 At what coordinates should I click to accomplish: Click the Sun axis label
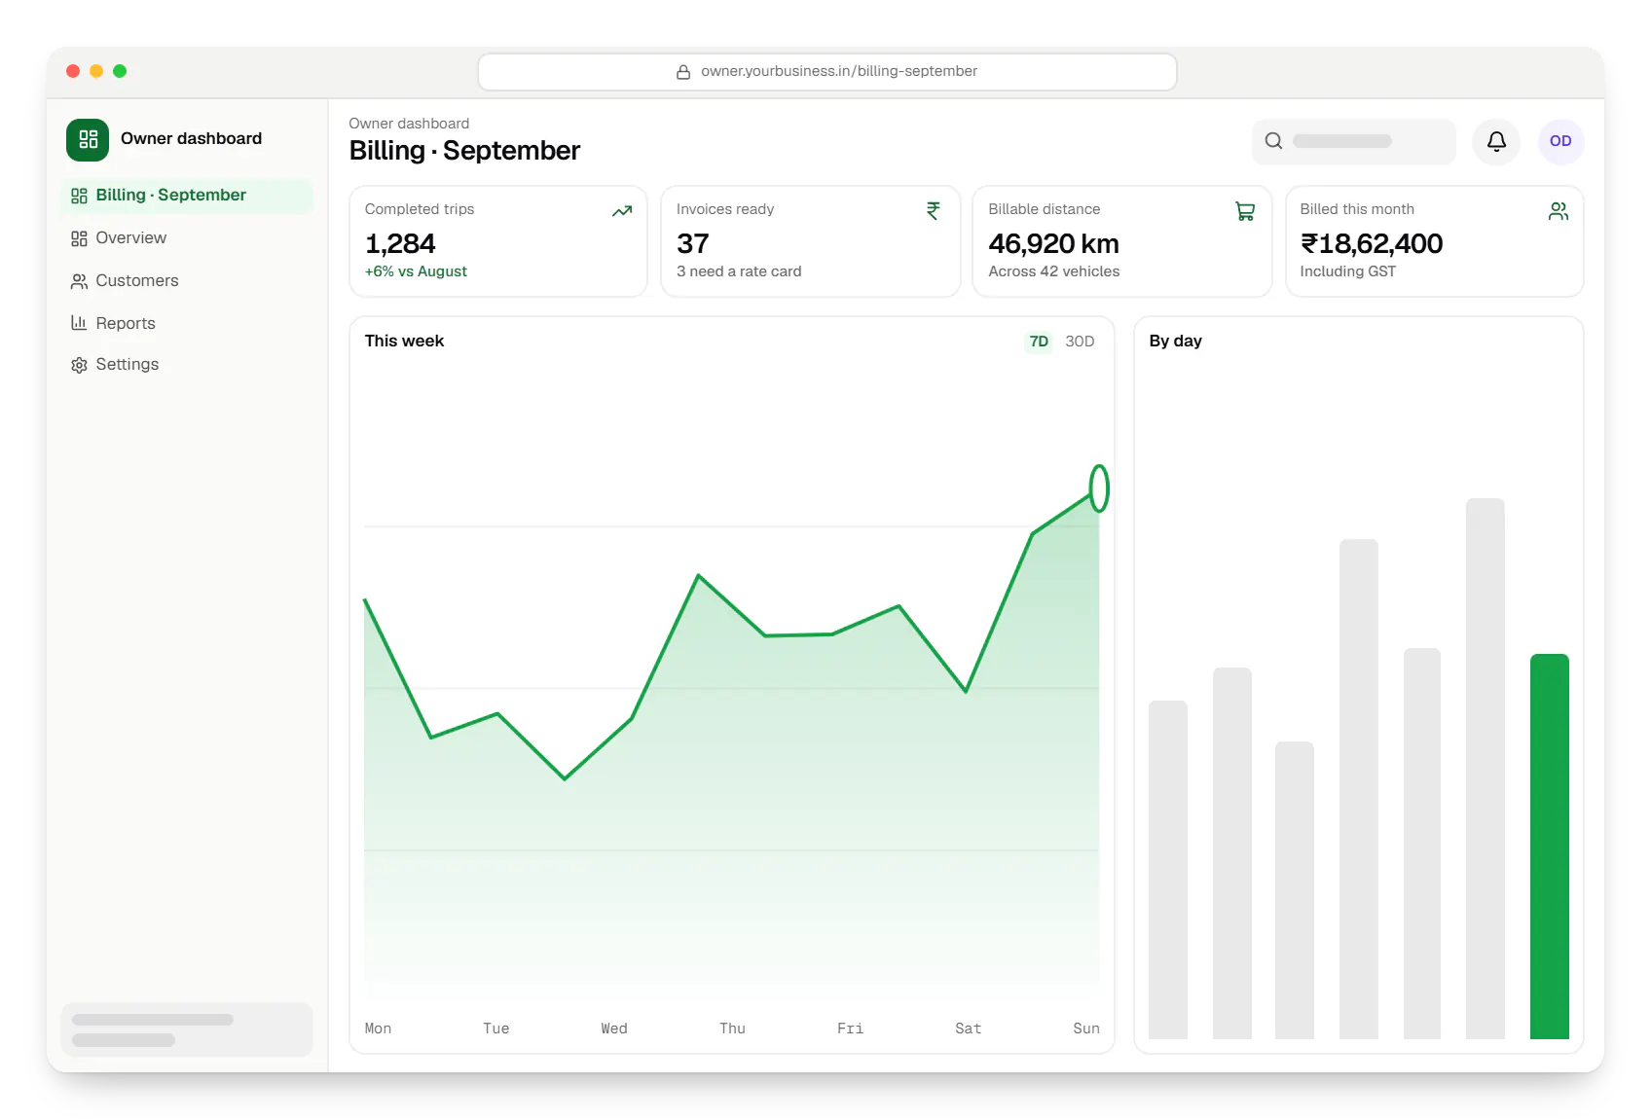pos(1086,1029)
